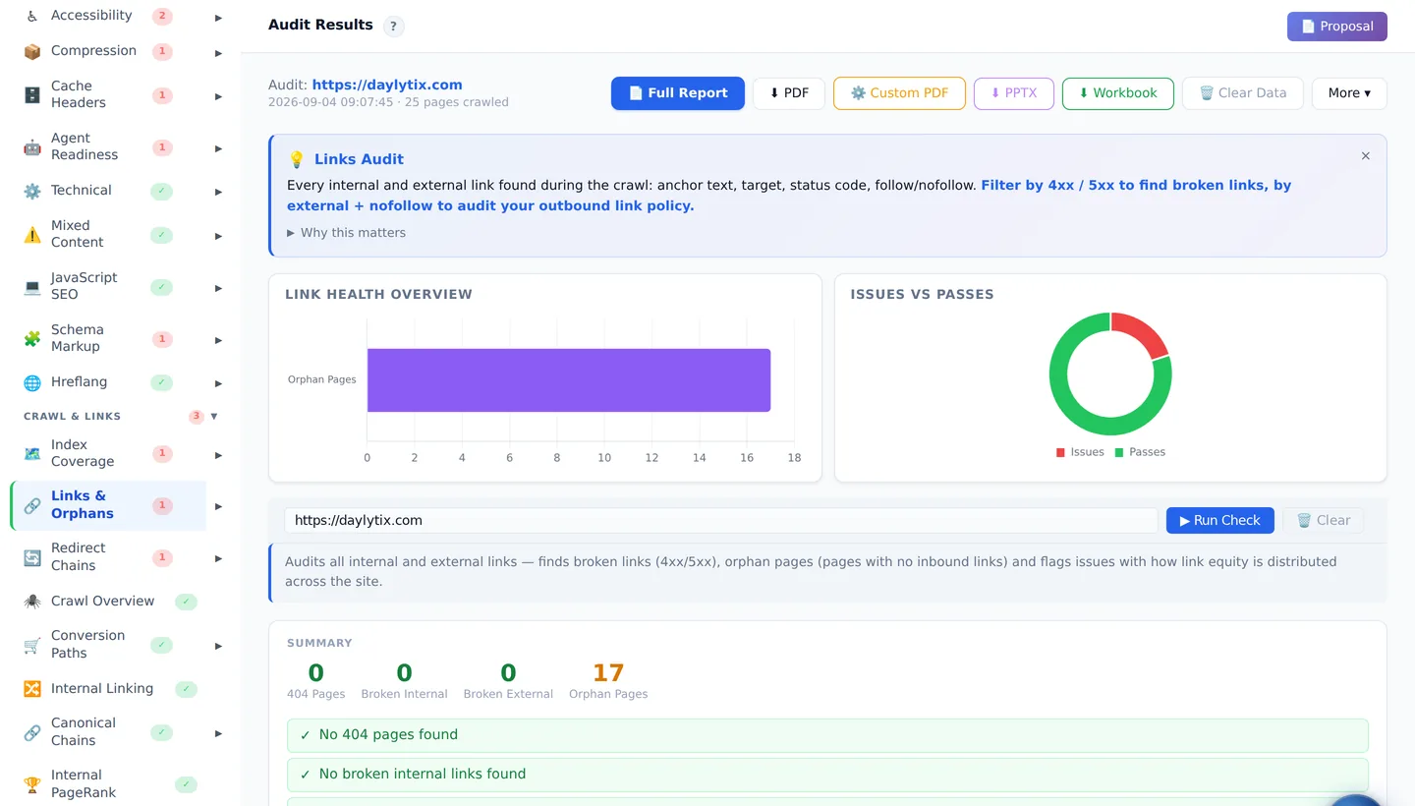Click the No 404 pages found row
Screen dimensions: 1415x806
tap(827, 735)
